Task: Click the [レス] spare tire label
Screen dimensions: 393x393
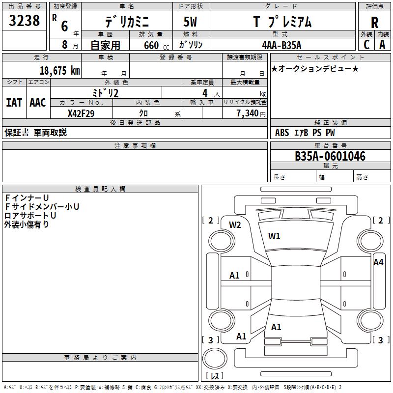Action: (x=215, y=375)
